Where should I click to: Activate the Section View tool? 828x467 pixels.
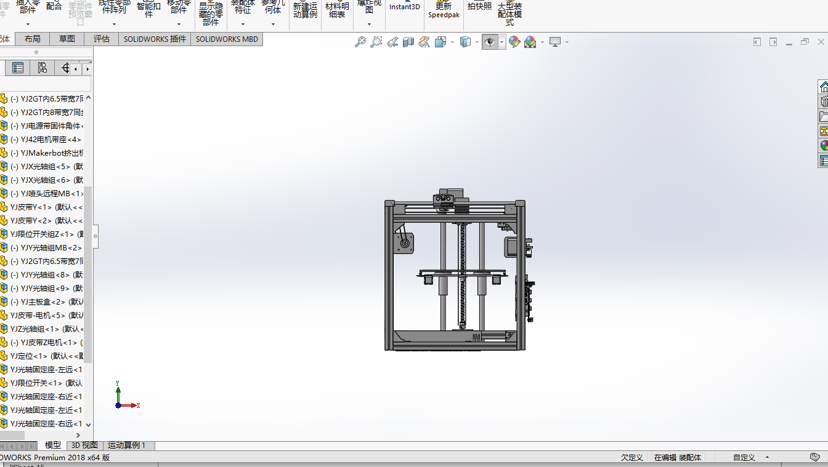408,42
